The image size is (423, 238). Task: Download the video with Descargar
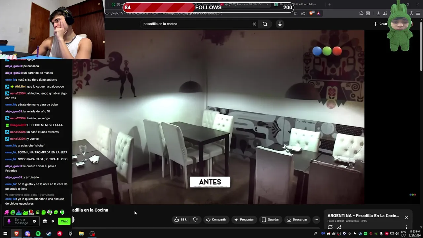coord(297,219)
